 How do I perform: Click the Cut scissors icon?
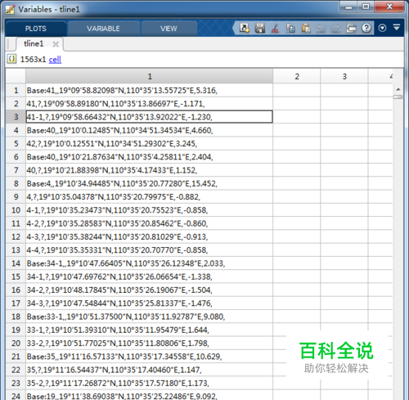click(275, 28)
